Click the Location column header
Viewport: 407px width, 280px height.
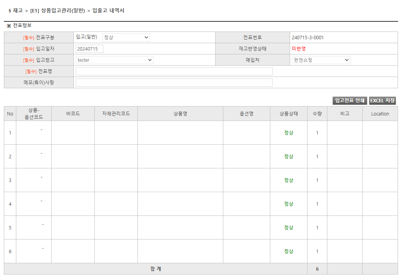(380, 114)
